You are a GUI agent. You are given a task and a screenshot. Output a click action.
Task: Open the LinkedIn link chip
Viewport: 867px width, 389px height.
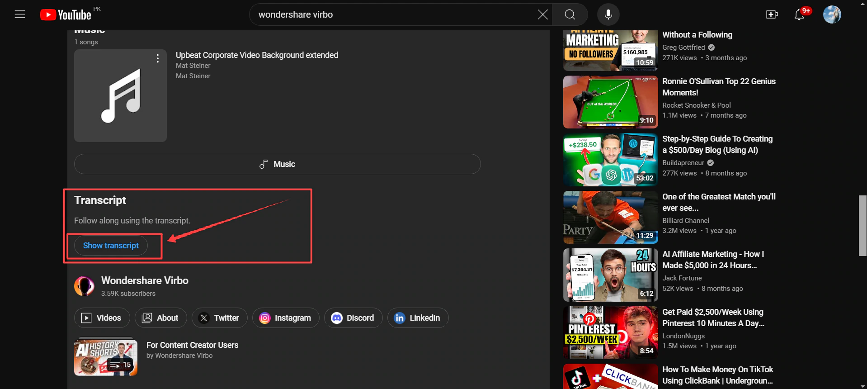coord(418,318)
